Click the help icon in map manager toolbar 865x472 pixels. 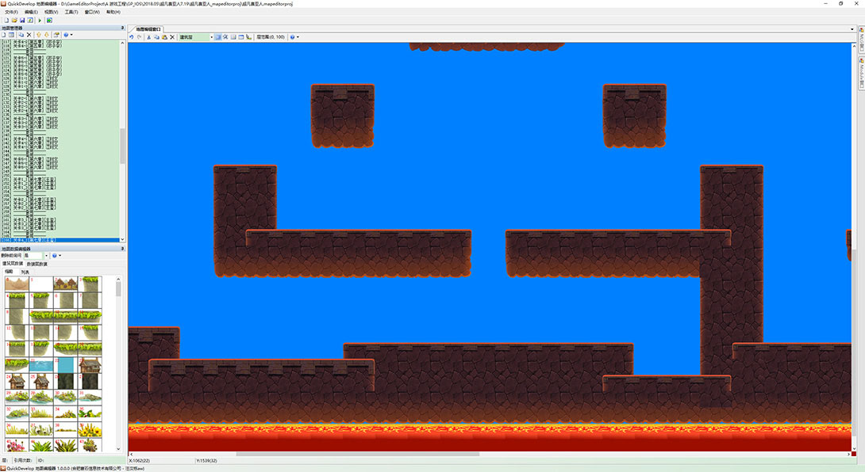[66, 35]
